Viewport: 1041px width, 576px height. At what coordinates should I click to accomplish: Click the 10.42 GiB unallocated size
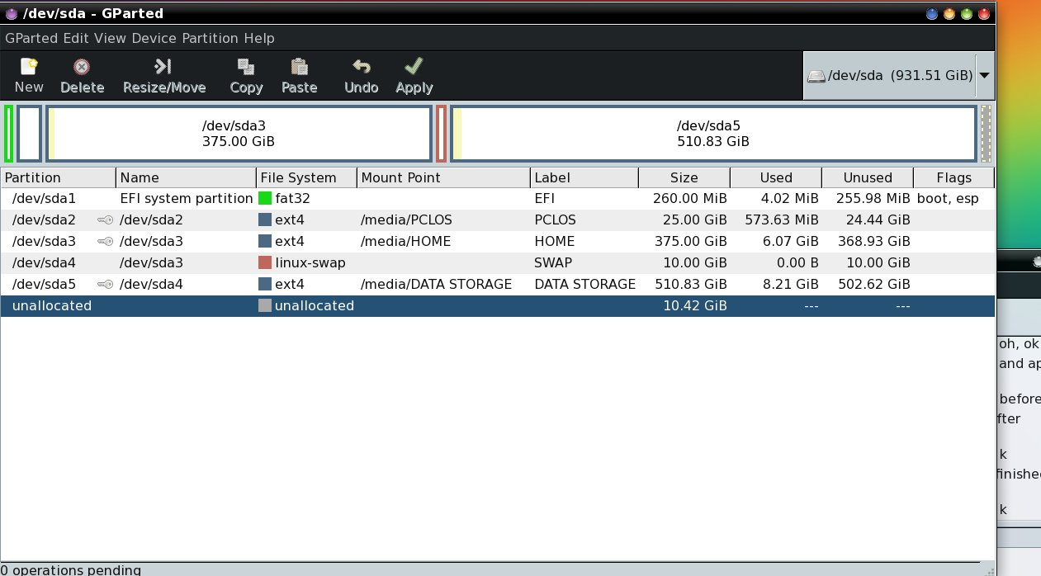point(695,306)
